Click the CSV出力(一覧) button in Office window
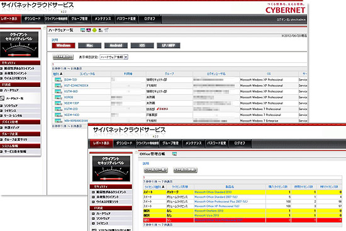This screenshot has height=231, width=346. (155, 170)
